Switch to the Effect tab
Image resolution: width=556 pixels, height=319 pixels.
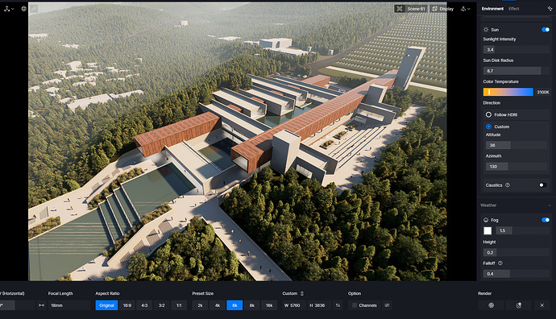pos(514,9)
